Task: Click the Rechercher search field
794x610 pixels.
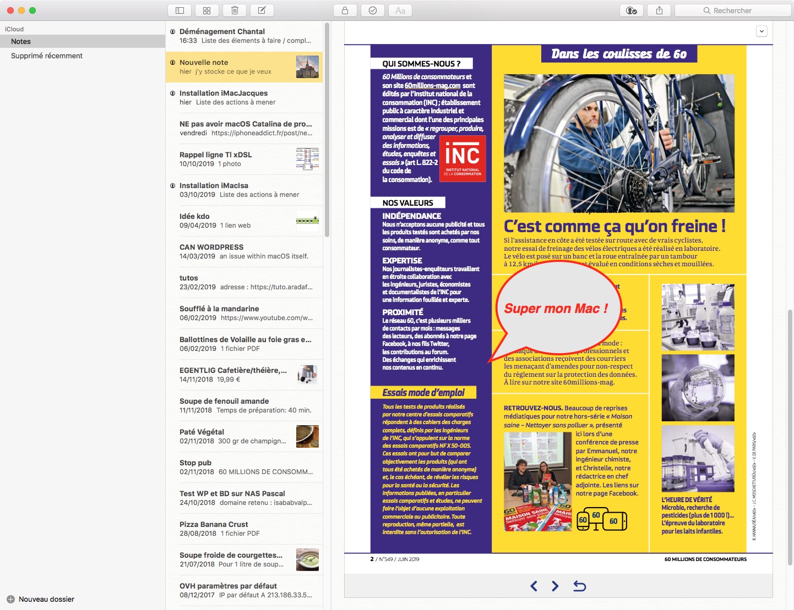Action: point(732,10)
